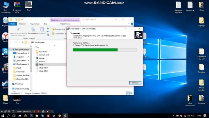The width and height of the screenshot is (209, 118).
Task: Switch to the Вид ribbon tab
Action: pyautogui.click(x=45, y=24)
